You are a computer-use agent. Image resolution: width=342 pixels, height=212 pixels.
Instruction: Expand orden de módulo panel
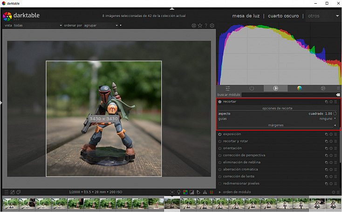click(220, 192)
